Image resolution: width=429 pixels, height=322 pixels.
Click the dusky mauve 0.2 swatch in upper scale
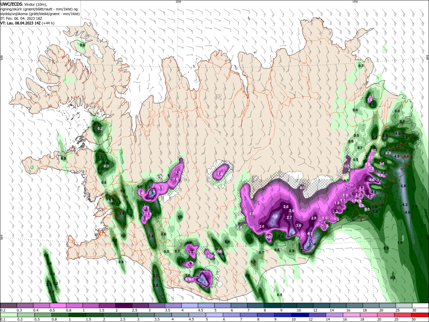[x=8, y=306]
